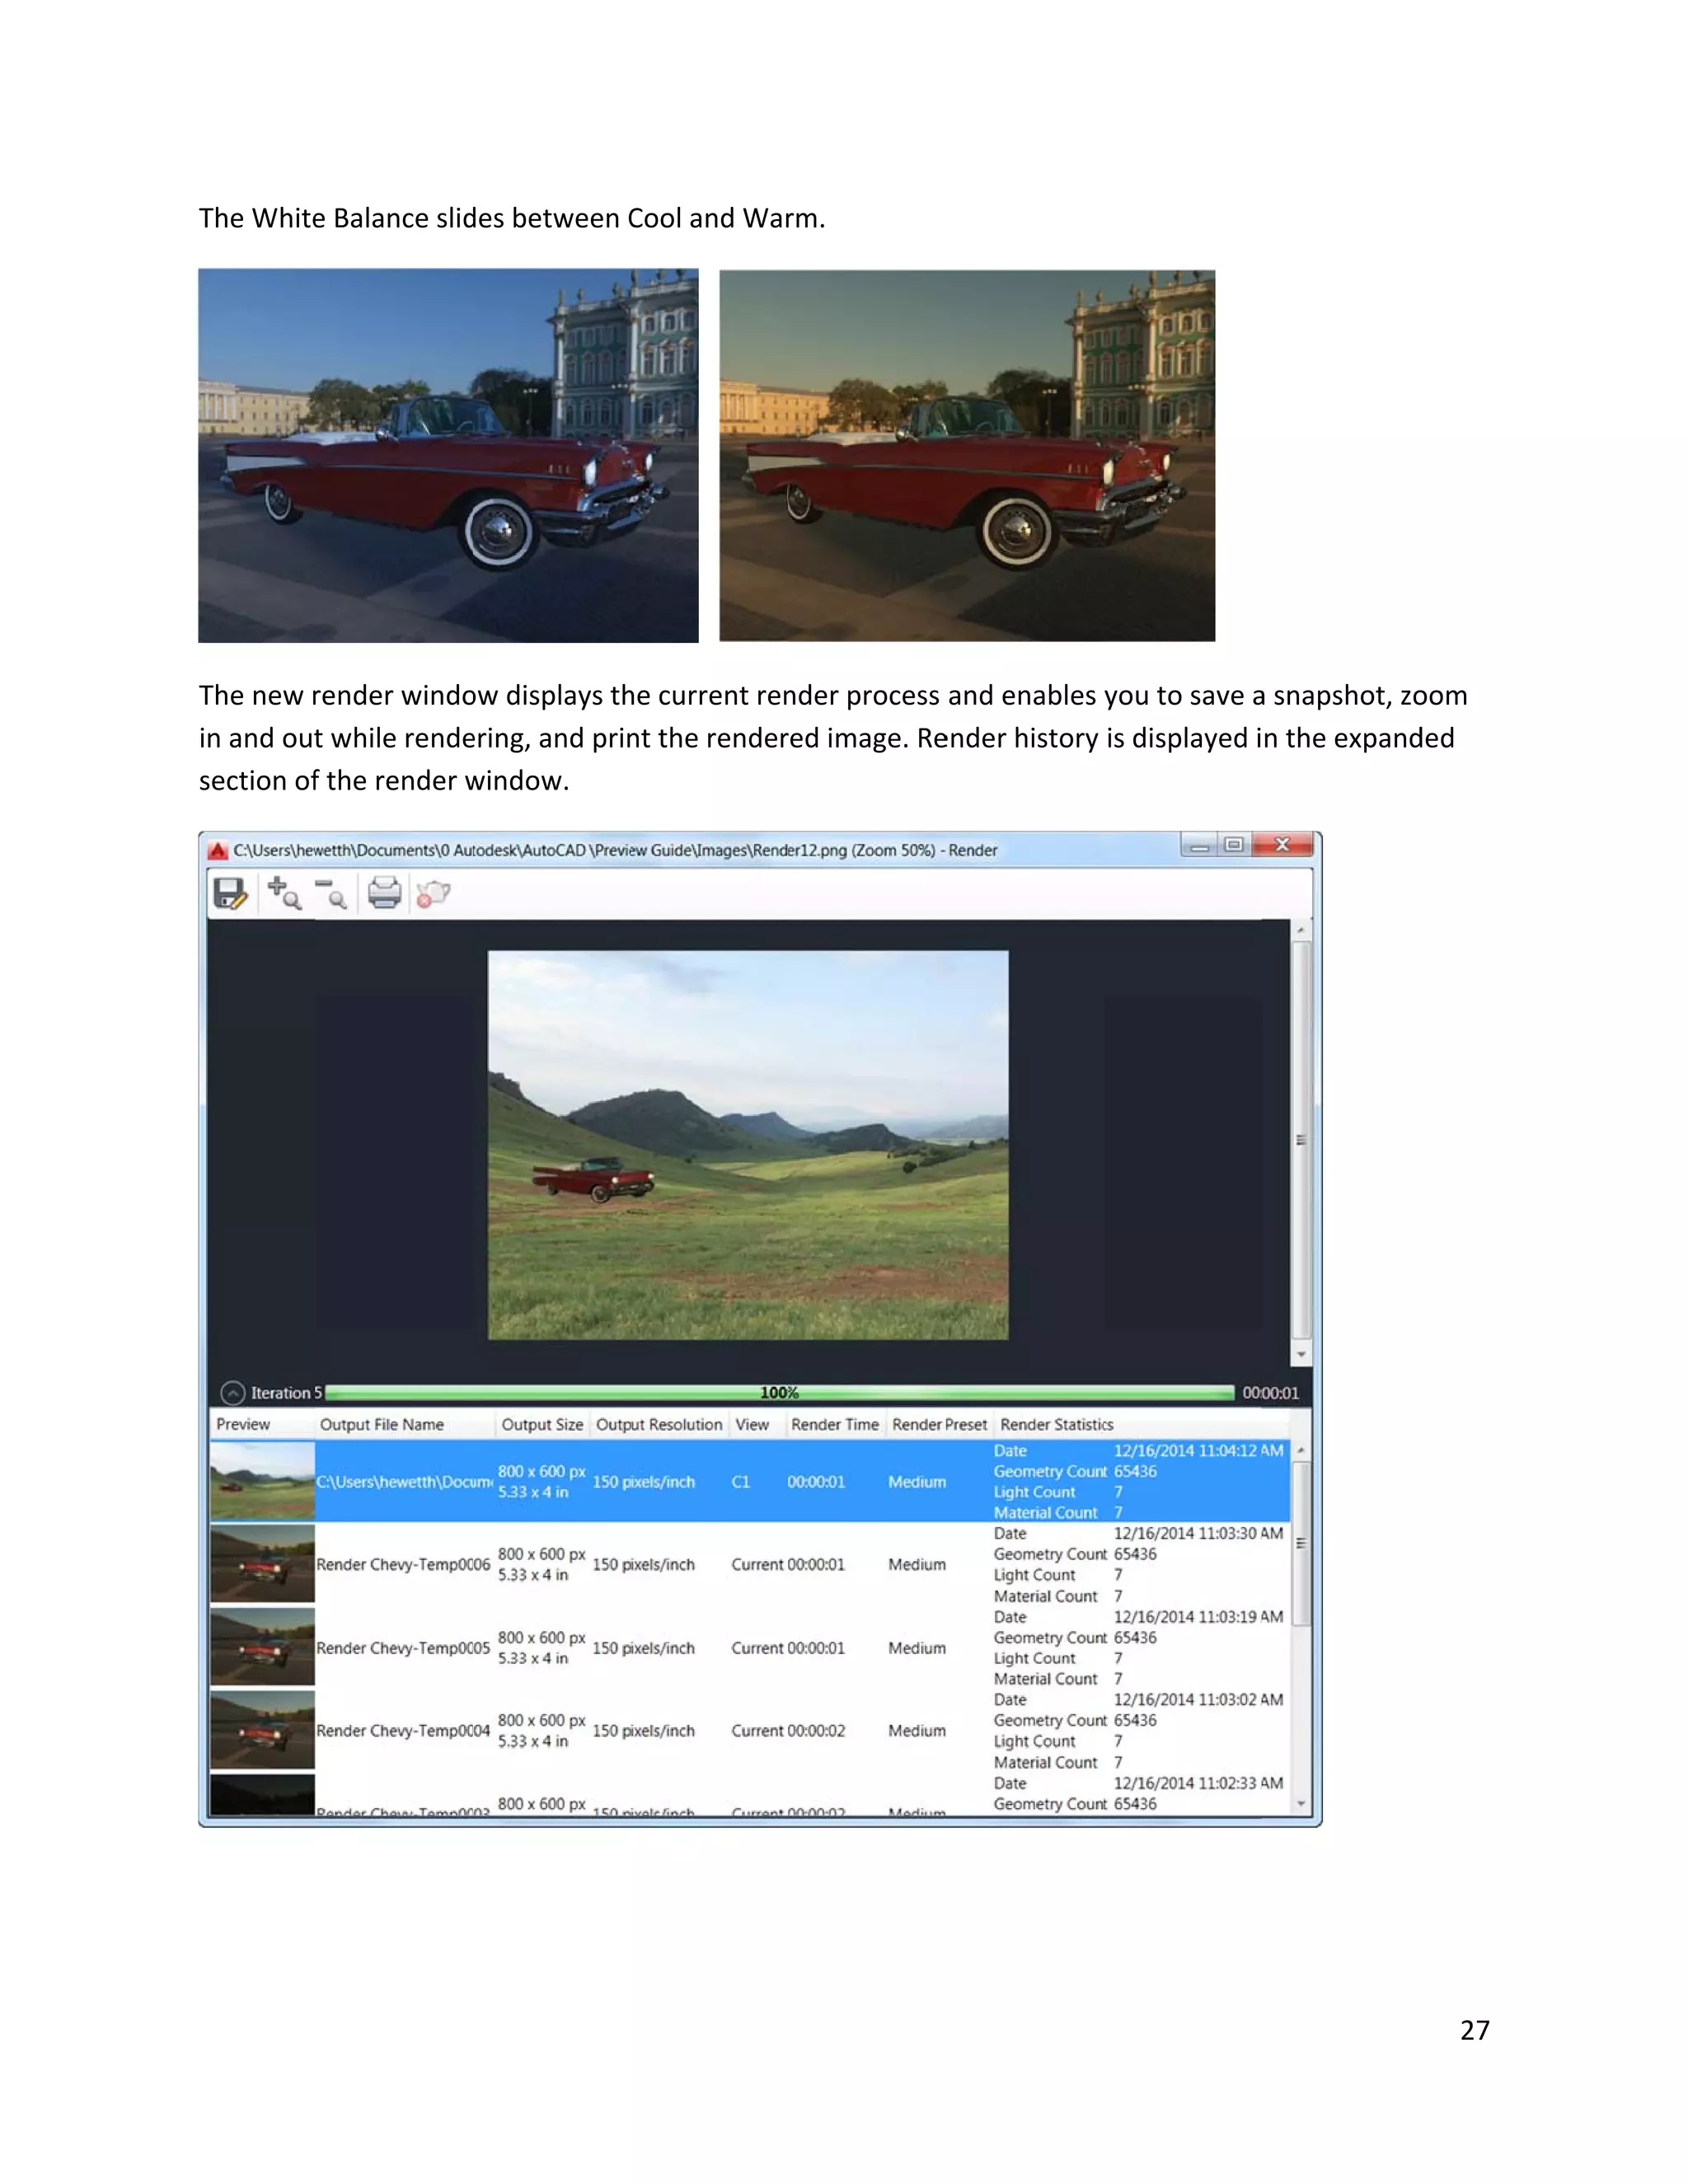Click the Save render image icon

point(230,893)
